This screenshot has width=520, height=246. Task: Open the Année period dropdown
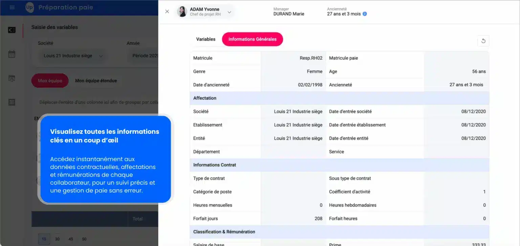(146, 56)
